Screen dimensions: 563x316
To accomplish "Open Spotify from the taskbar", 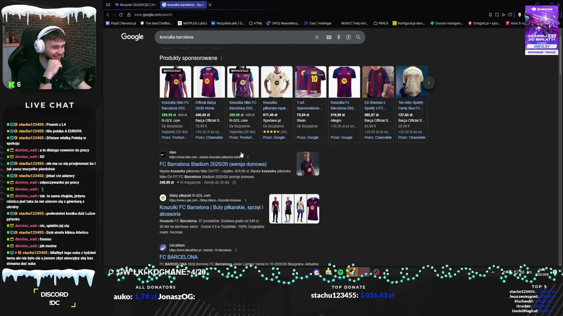I will (340, 273).
